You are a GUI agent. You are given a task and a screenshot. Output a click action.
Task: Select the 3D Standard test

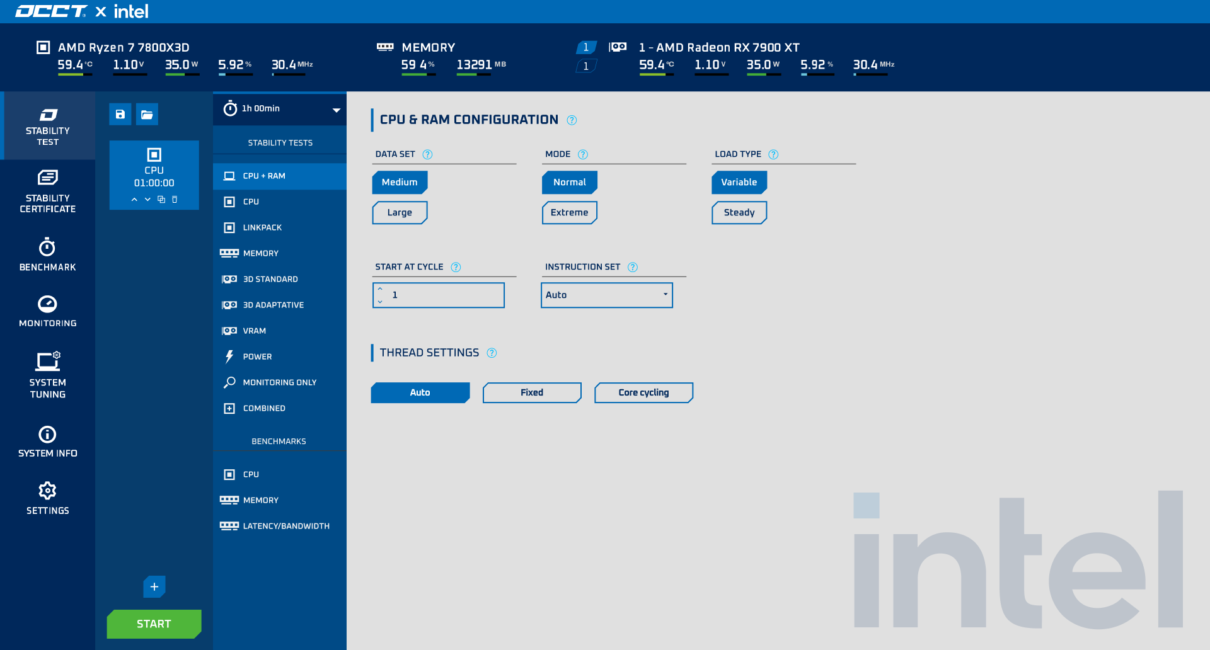280,280
